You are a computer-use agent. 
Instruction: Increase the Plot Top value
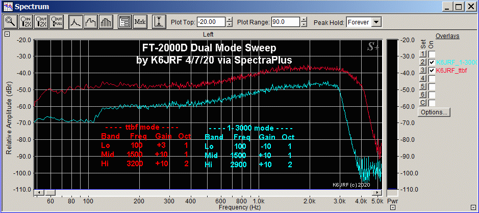click(230, 19)
